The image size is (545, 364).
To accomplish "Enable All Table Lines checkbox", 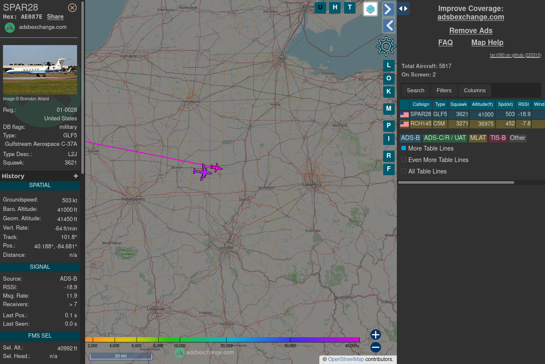I will click(404, 171).
